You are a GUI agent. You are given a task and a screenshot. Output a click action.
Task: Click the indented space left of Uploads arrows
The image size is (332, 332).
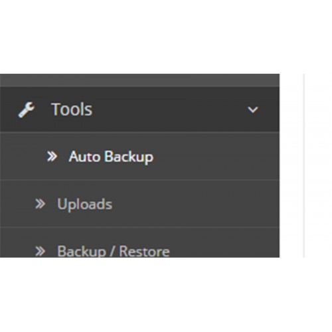tap(17, 204)
